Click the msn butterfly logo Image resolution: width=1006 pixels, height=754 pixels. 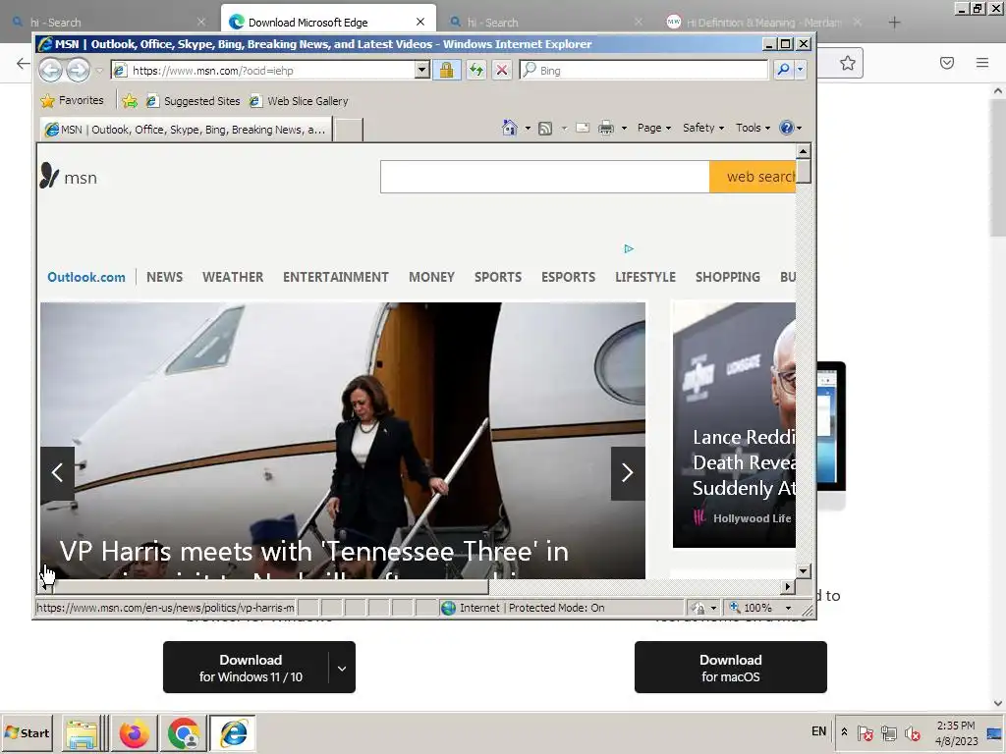[x=69, y=176]
